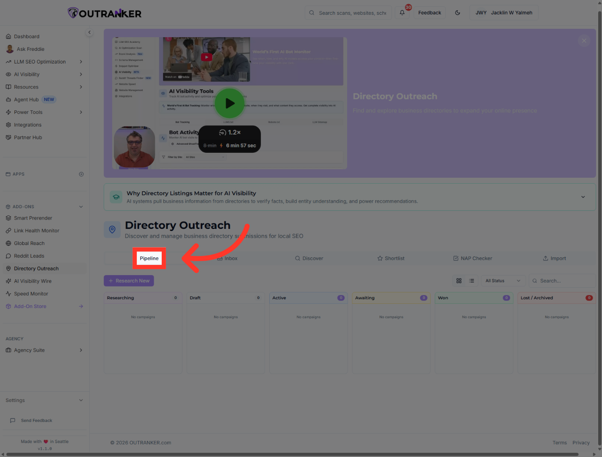
Task: Open the Privacy link in footer
Action: click(581, 443)
